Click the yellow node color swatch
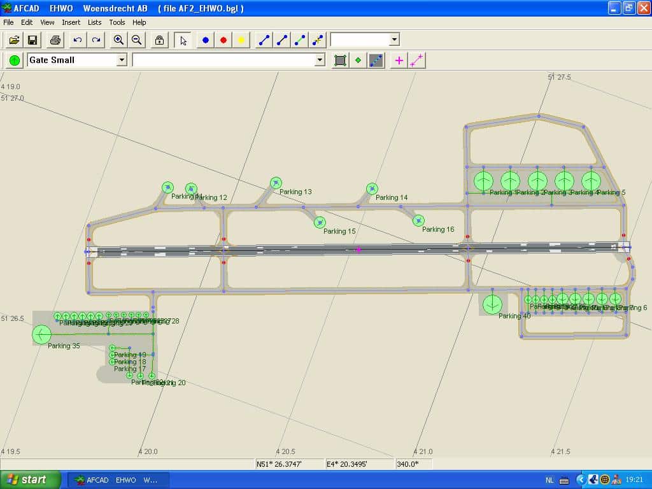The height and width of the screenshot is (489, 652). (x=241, y=39)
